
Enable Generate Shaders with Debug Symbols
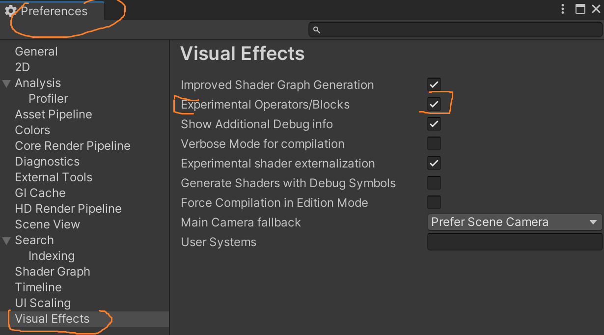click(x=434, y=183)
